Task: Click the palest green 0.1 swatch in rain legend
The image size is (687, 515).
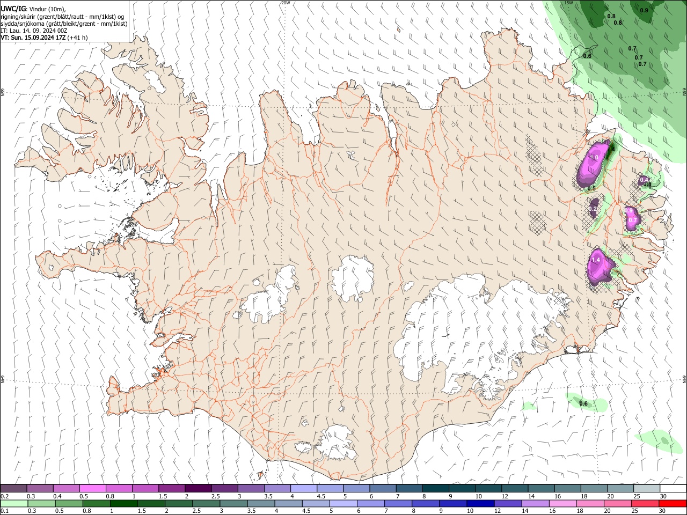Action: point(14,503)
